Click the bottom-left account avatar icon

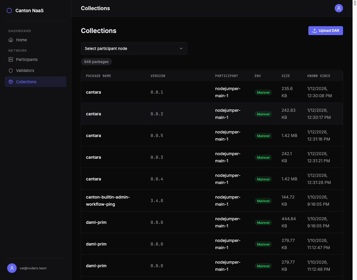point(12,268)
